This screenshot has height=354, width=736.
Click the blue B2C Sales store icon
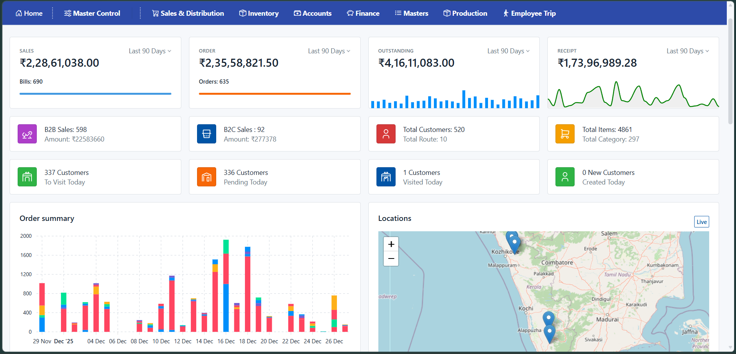207,134
